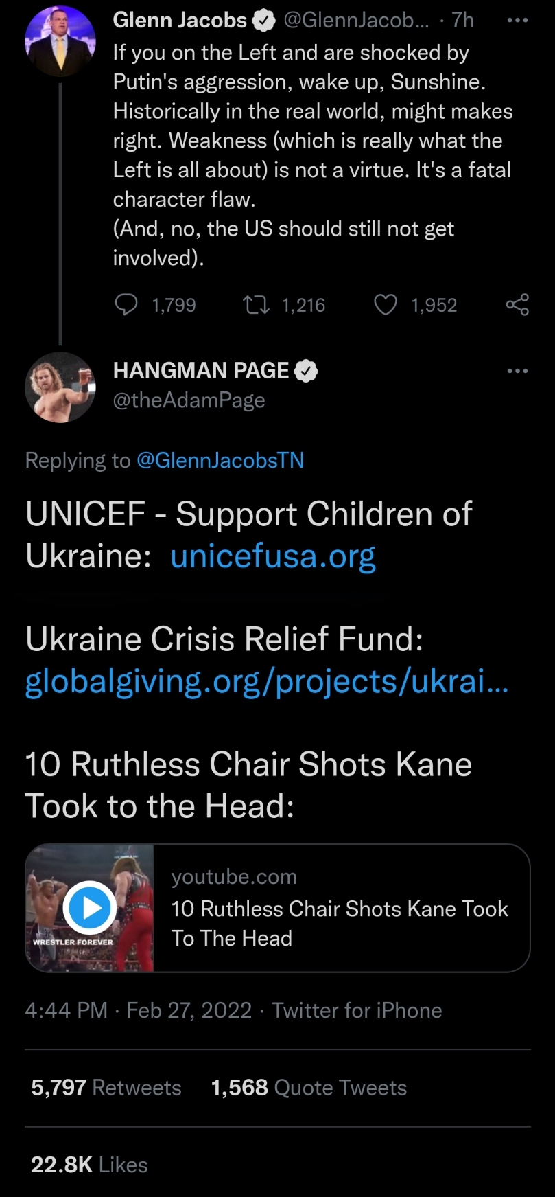Open Hangman Page profile avatar
Viewport: 555px width, 1197px height.
click(x=60, y=387)
